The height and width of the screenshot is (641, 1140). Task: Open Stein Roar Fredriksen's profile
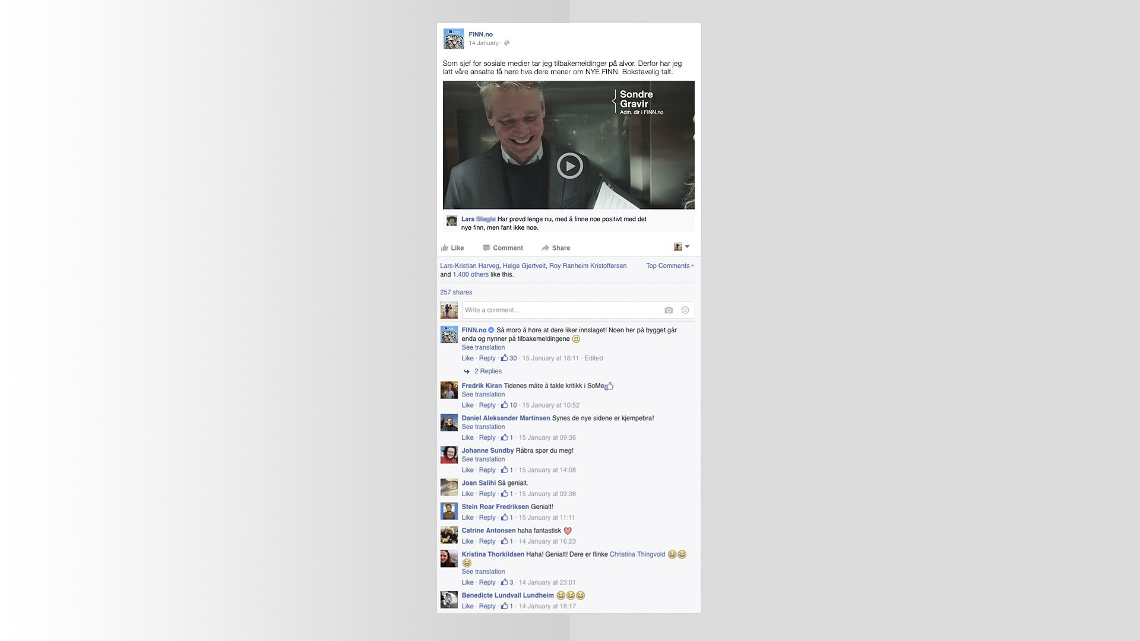point(495,507)
